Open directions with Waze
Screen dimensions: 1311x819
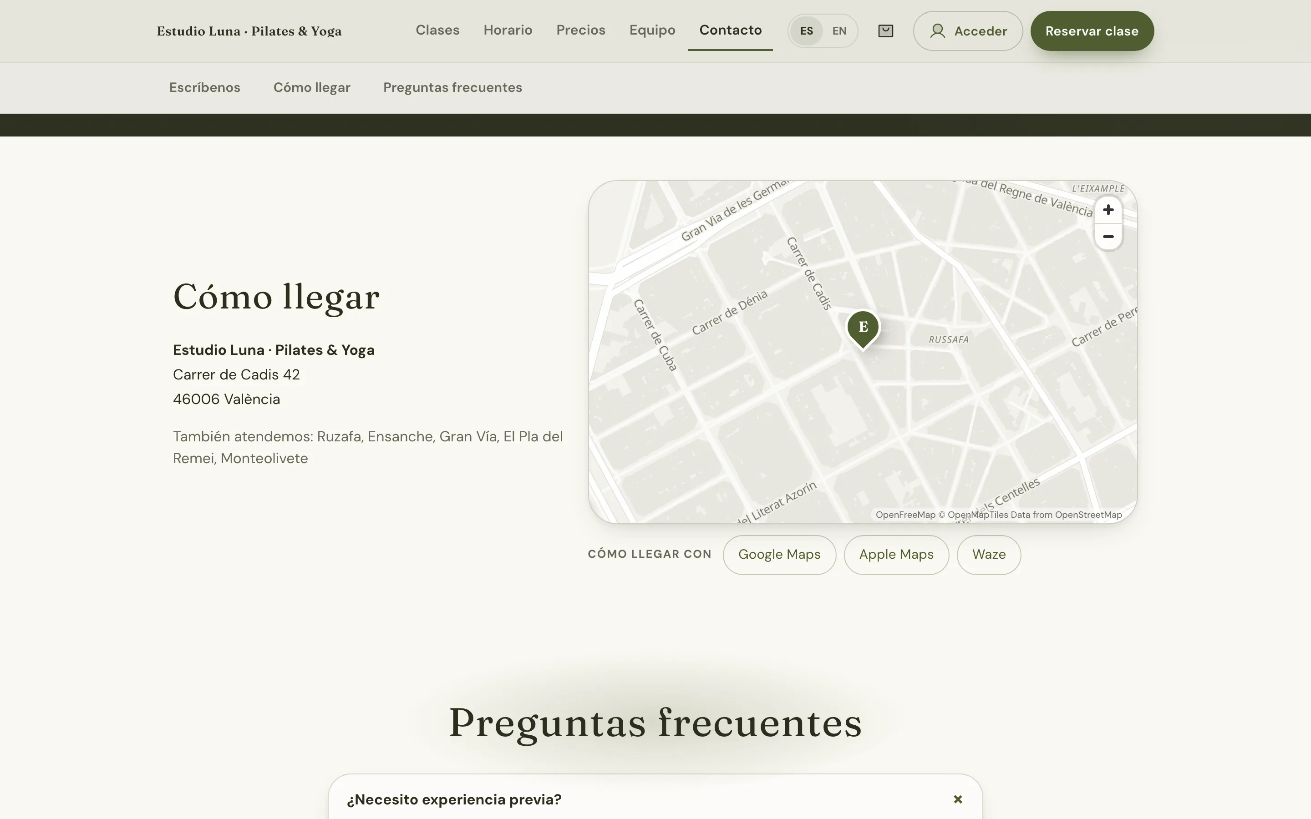[989, 555]
